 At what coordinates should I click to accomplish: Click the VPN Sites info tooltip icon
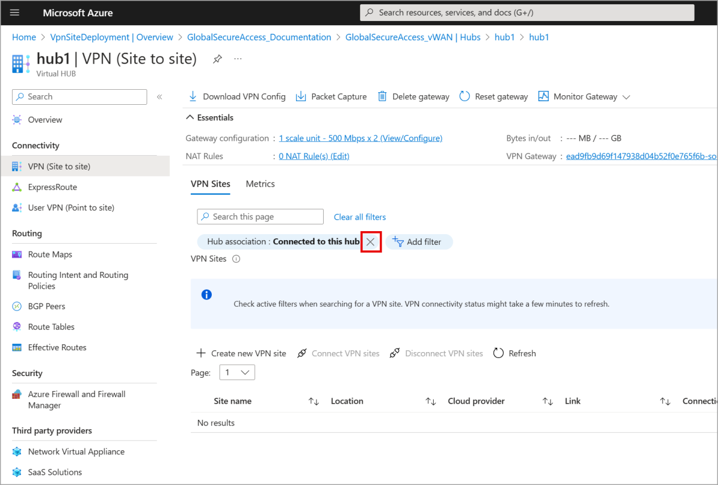[x=236, y=259]
